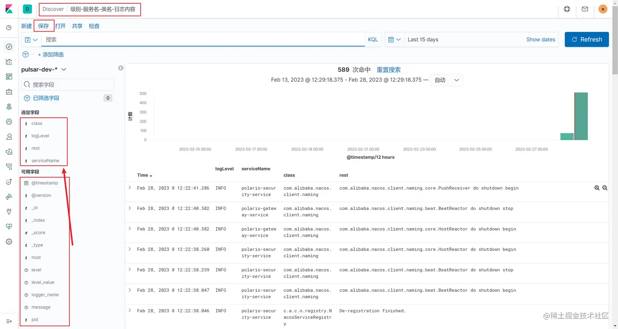The image size is (618, 329).
Task: Open Dev Tools wrench icon
Action: click(9, 211)
